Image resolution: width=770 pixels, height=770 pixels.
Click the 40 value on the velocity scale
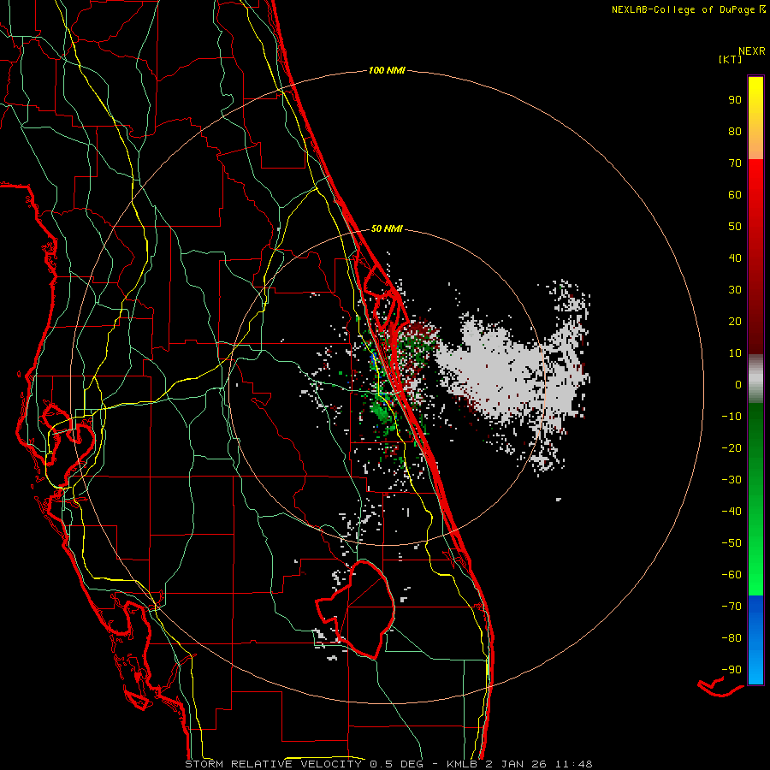pyautogui.click(x=735, y=258)
